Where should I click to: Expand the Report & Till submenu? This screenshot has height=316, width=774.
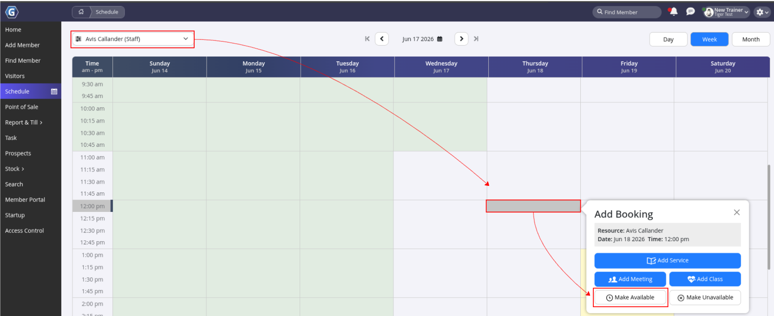tap(24, 122)
